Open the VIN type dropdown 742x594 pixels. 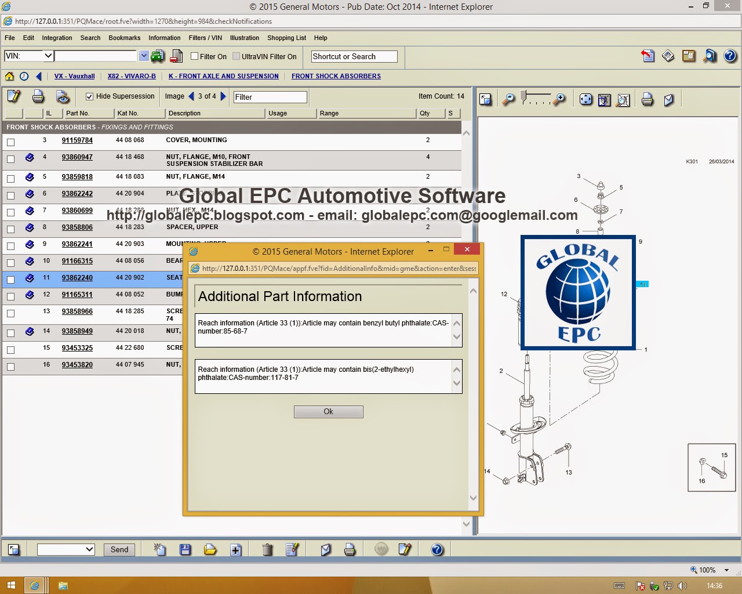pyautogui.click(x=29, y=56)
